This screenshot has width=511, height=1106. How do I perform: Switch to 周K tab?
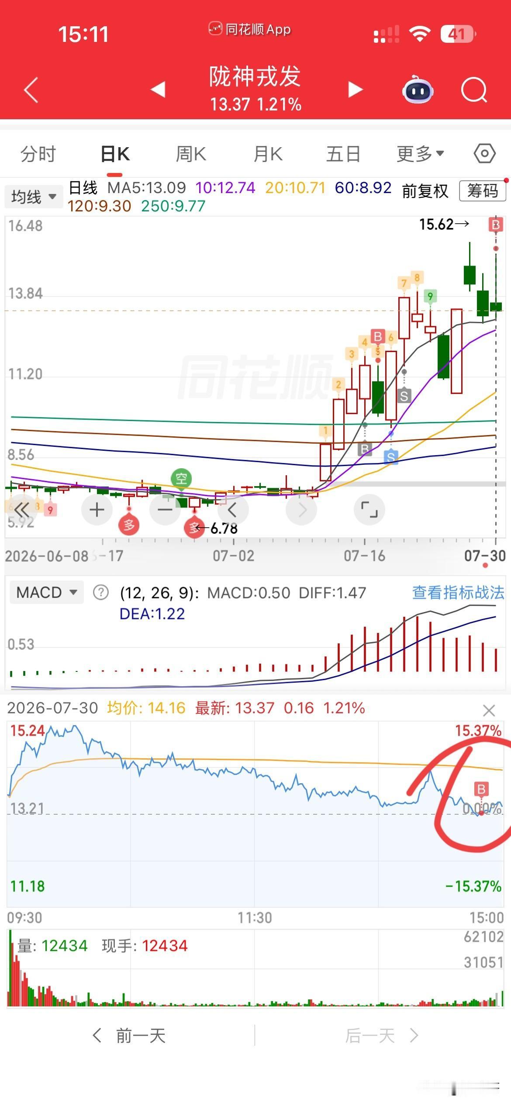coord(191,154)
